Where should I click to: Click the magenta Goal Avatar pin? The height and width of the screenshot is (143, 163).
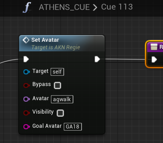coord(27,127)
